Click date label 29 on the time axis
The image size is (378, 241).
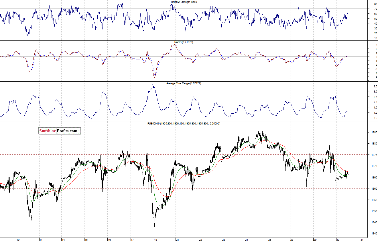tap(315, 240)
